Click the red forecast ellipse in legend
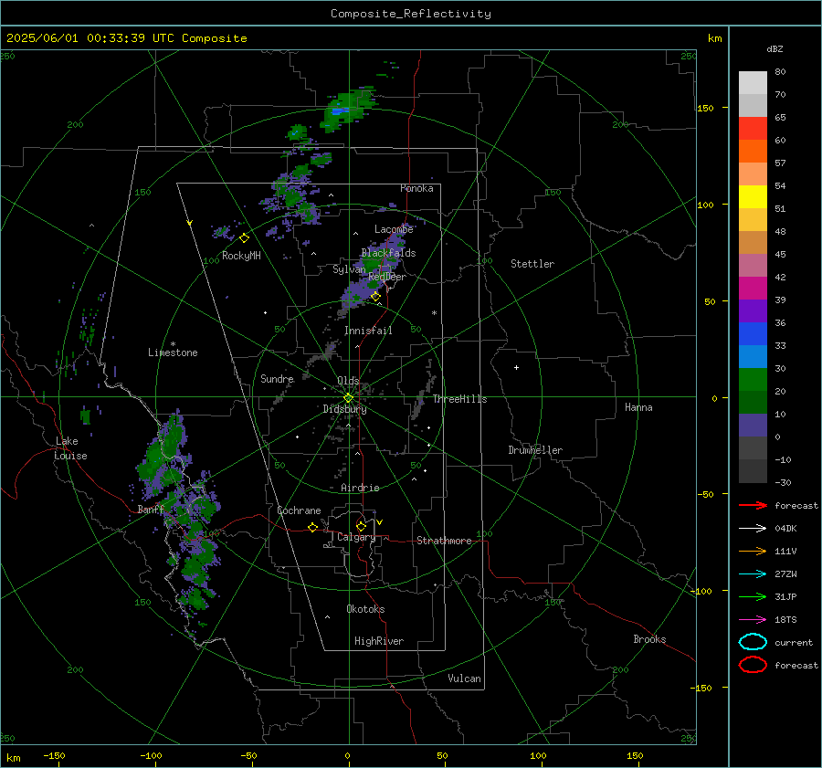The width and height of the screenshot is (822, 768). (753, 665)
